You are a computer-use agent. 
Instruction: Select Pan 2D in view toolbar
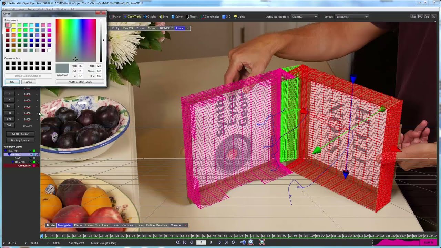coord(128,28)
